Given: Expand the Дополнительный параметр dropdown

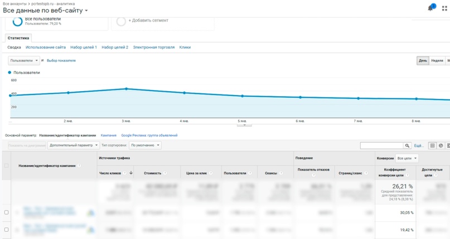Looking at the screenshot, I should [74, 145].
